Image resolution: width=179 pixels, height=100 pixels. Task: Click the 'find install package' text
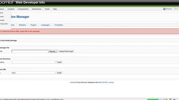pyautogui.click(x=9, y=41)
